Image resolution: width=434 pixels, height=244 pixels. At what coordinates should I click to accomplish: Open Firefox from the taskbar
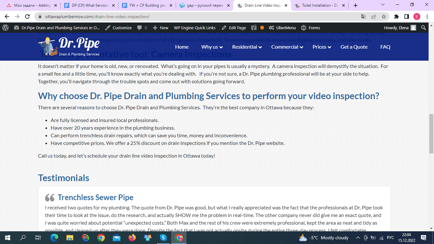pyautogui.click(x=132, y=237)
